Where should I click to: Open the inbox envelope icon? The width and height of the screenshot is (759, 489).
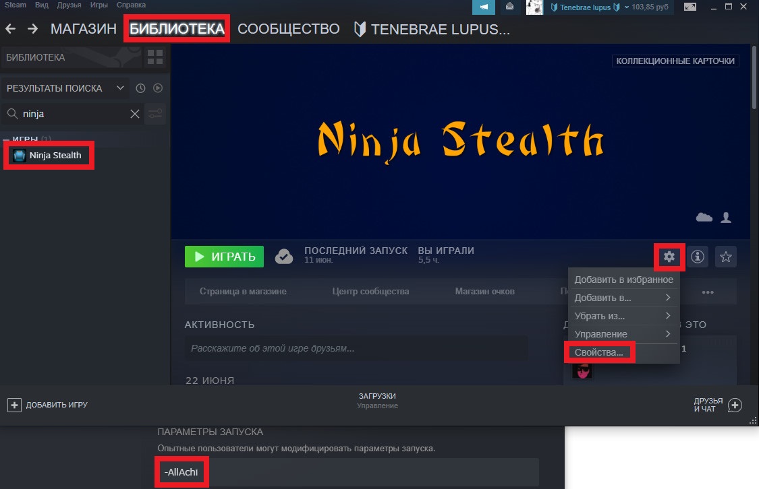click(510, 7)
